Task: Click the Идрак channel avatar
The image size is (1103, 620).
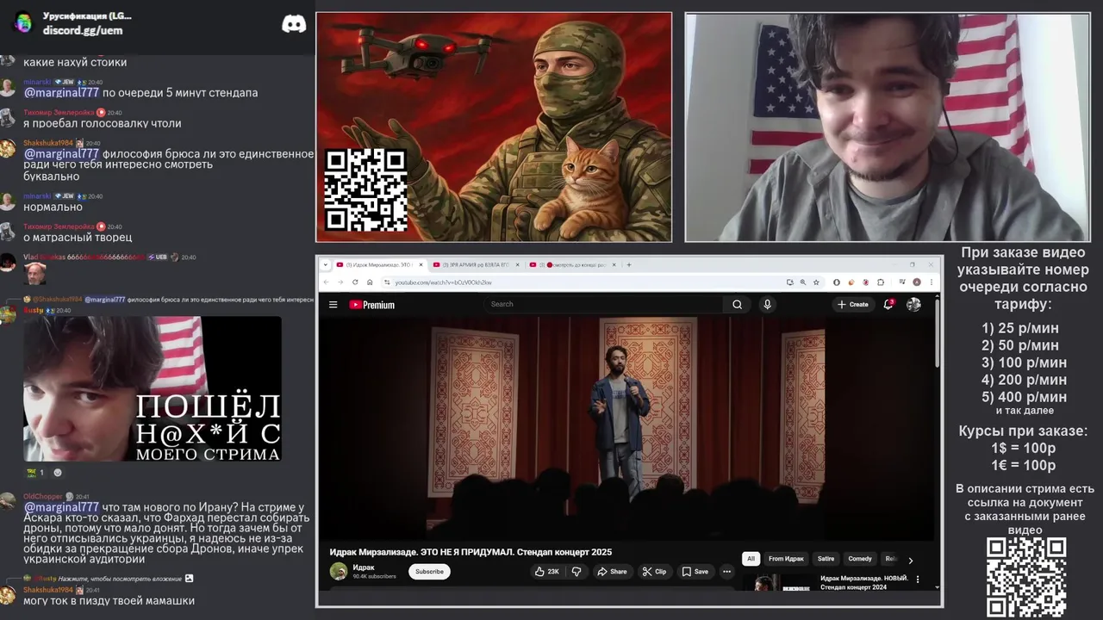Action: [339, 571]
